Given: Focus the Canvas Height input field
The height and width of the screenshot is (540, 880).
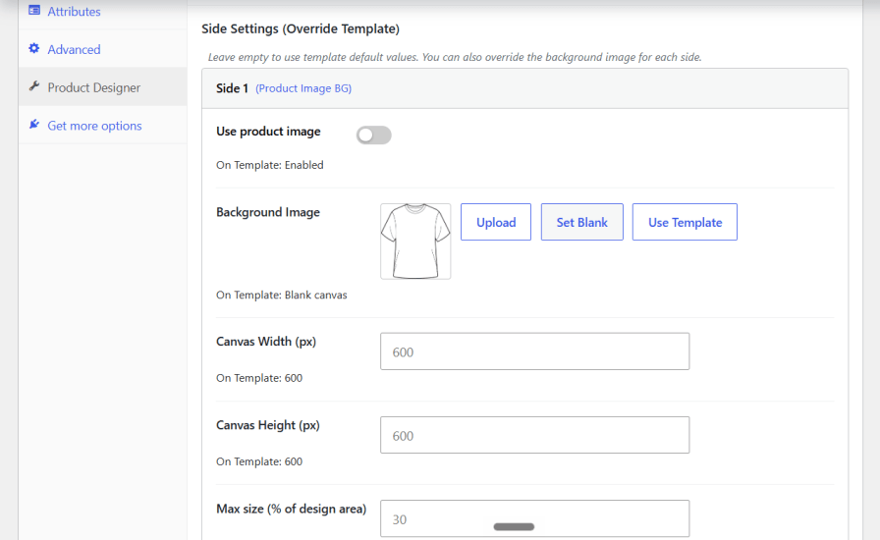Looking at the screenshot, I should tap(535, 435).
